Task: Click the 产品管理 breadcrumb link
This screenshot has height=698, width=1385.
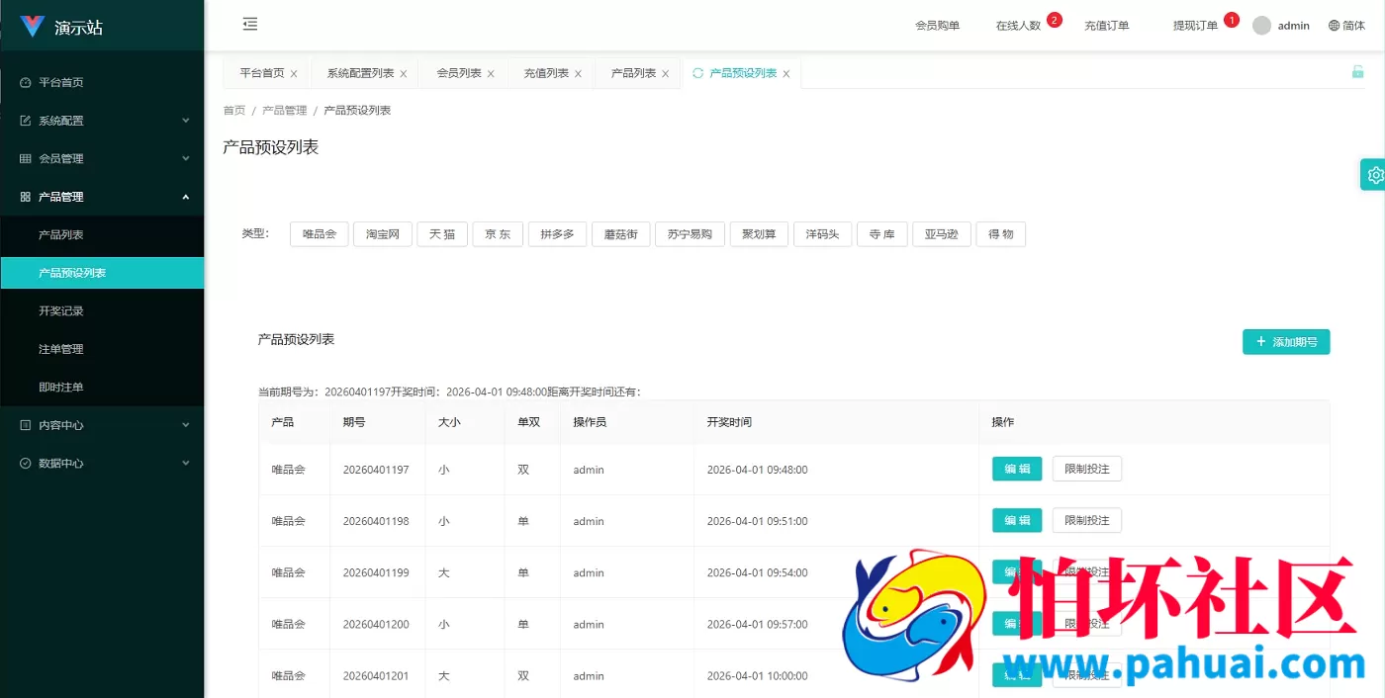Action: [x=285, y=111]
